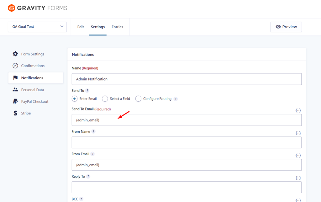Switch to the Settings tab

coord(98,27)
